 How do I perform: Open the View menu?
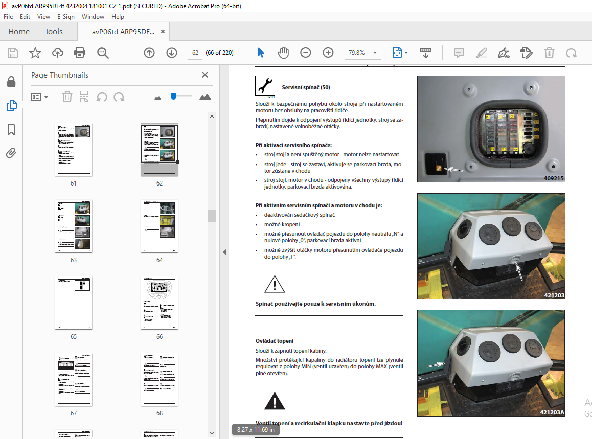[x=43, y=16]
